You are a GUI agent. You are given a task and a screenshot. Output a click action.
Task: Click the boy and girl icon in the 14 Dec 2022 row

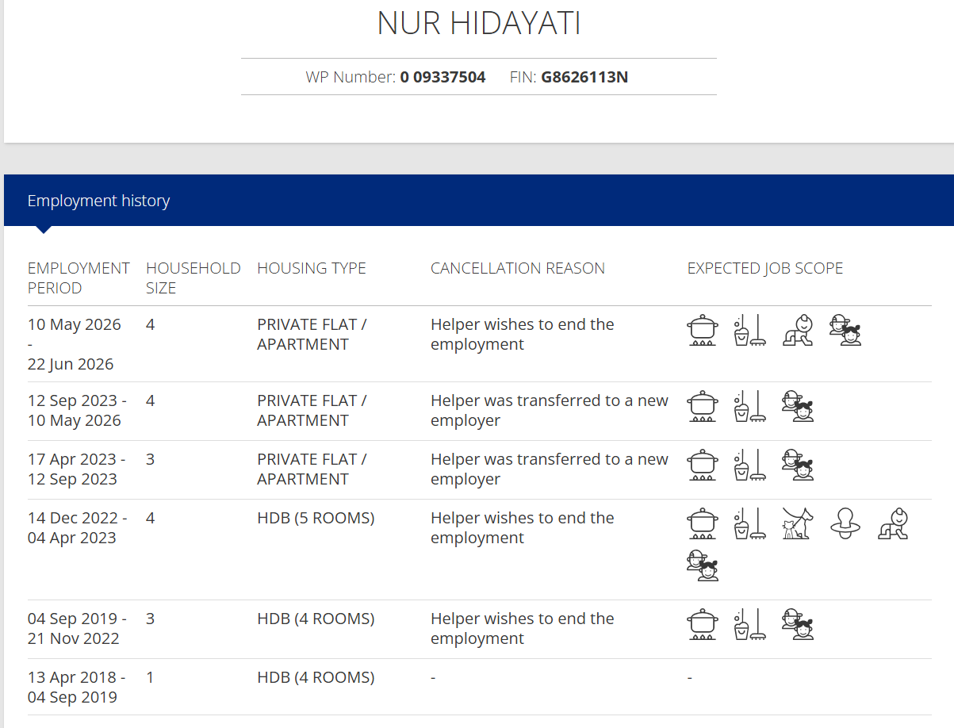click(703, 566)
